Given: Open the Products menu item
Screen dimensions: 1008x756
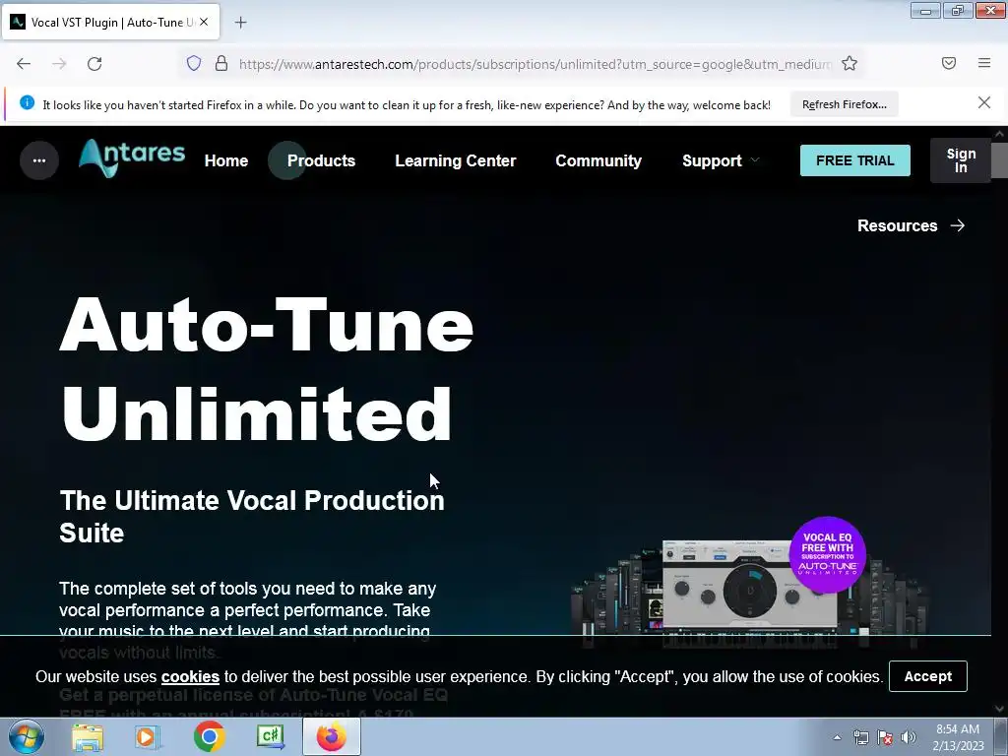Looking at the screenshot, I should [322, 160].
